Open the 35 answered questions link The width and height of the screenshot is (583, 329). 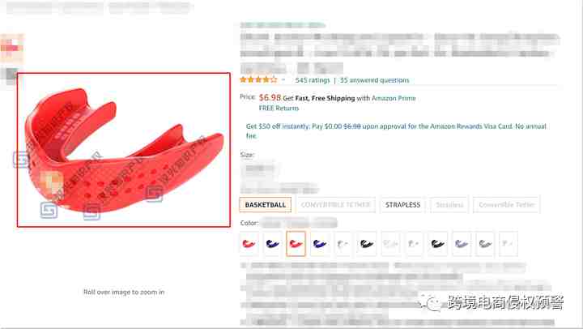374,80
